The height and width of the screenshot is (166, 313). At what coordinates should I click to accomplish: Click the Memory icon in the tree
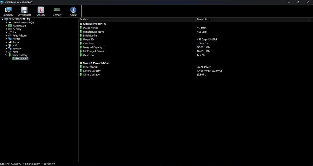(10, 29)
